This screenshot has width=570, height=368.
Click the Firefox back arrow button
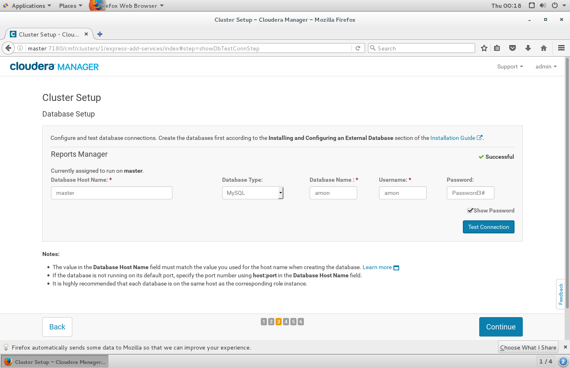8,48
